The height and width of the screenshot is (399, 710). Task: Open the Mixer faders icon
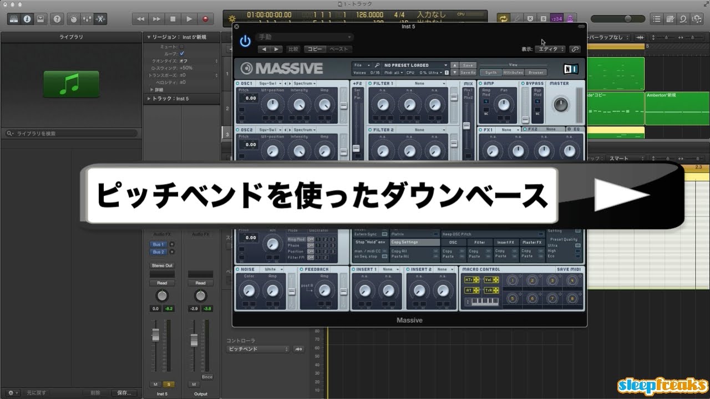click(87, 18)
